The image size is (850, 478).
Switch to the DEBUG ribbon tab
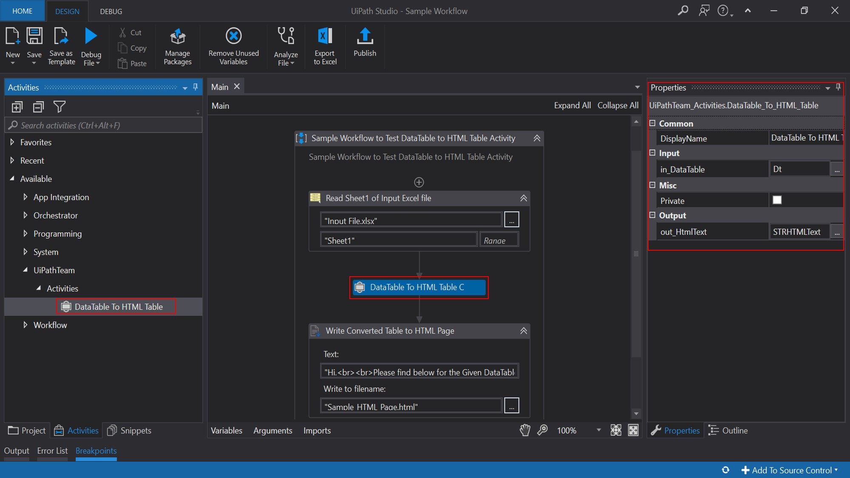[111, 11]
